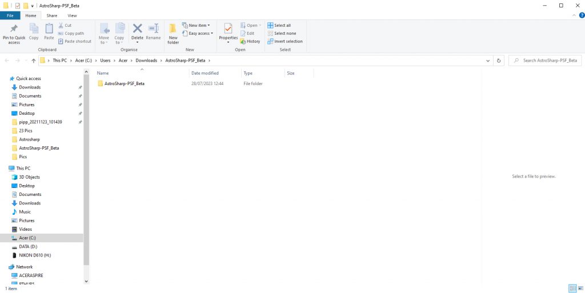Select This PC in navigation pane
The height and width of the screenshot is (293, 585).
[23, 168]
